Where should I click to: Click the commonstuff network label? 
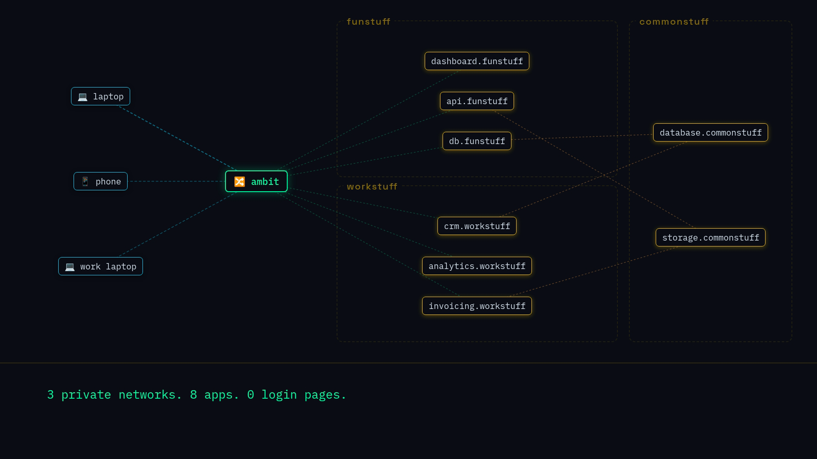click(x=674, y=22)
